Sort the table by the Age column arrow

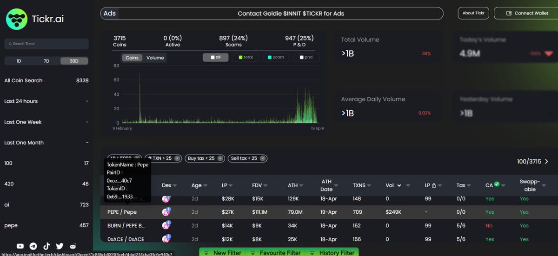tap(206, 186)
